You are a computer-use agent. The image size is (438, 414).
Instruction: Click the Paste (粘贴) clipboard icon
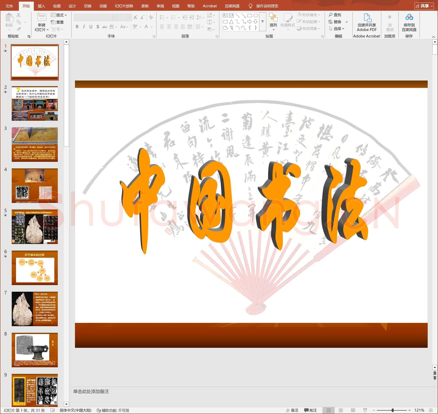pyautogui.click(x=9, y=18)
